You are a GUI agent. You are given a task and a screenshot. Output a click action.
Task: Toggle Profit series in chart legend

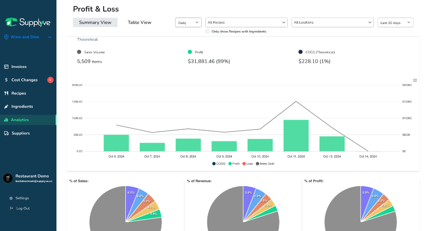click(x=234, y=164)
